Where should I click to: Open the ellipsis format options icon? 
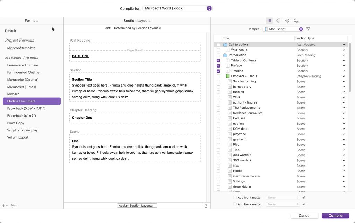(12, 206)
